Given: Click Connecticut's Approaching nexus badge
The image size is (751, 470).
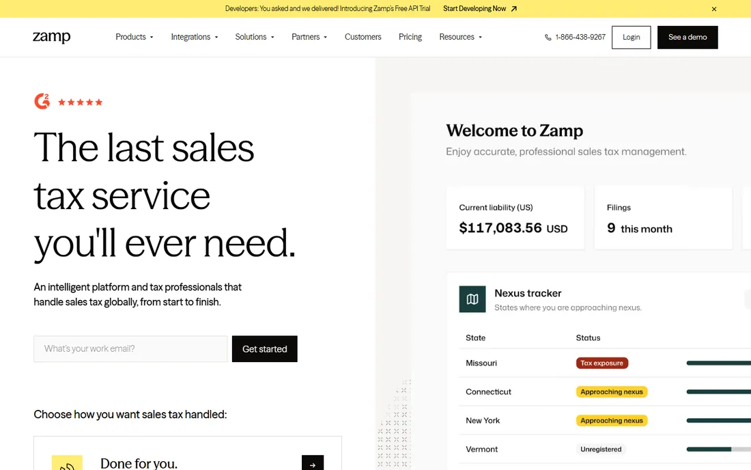Looking at the screenshot, I should point(612,392).
